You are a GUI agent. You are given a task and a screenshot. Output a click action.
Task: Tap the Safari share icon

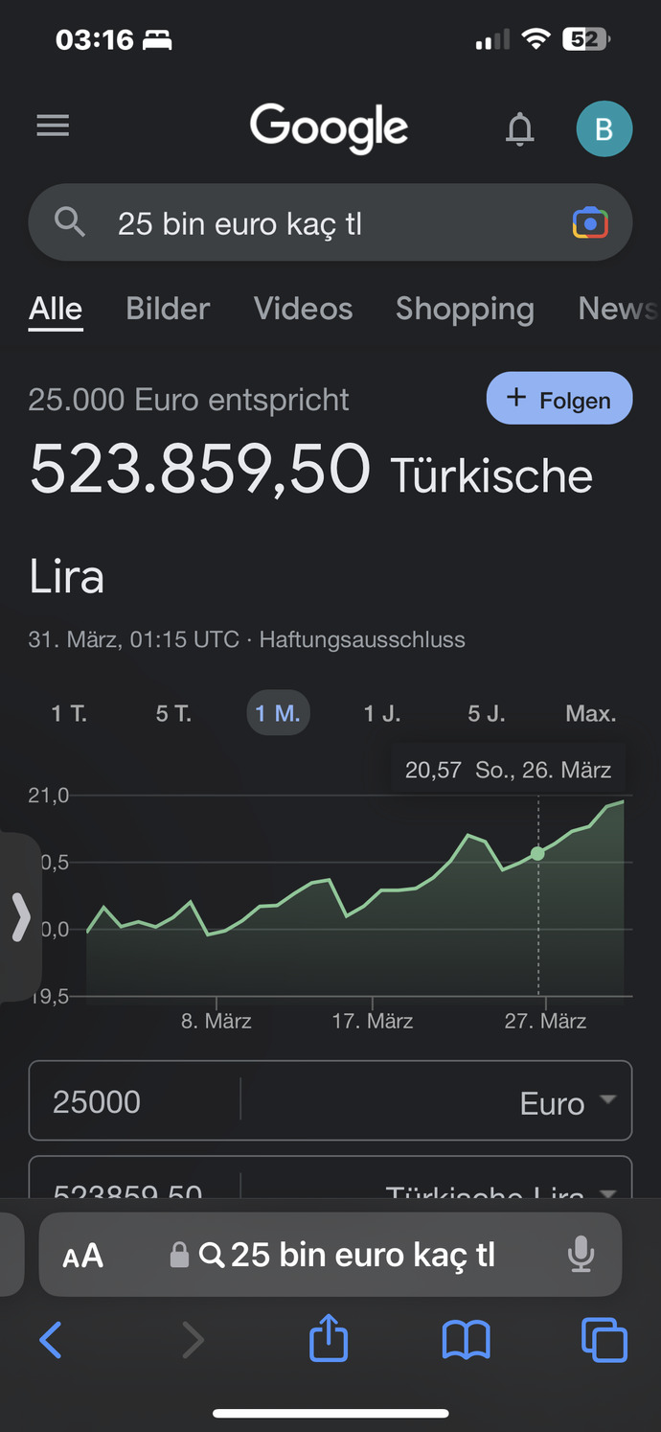pyautogui.click(x=329, y=1337)
